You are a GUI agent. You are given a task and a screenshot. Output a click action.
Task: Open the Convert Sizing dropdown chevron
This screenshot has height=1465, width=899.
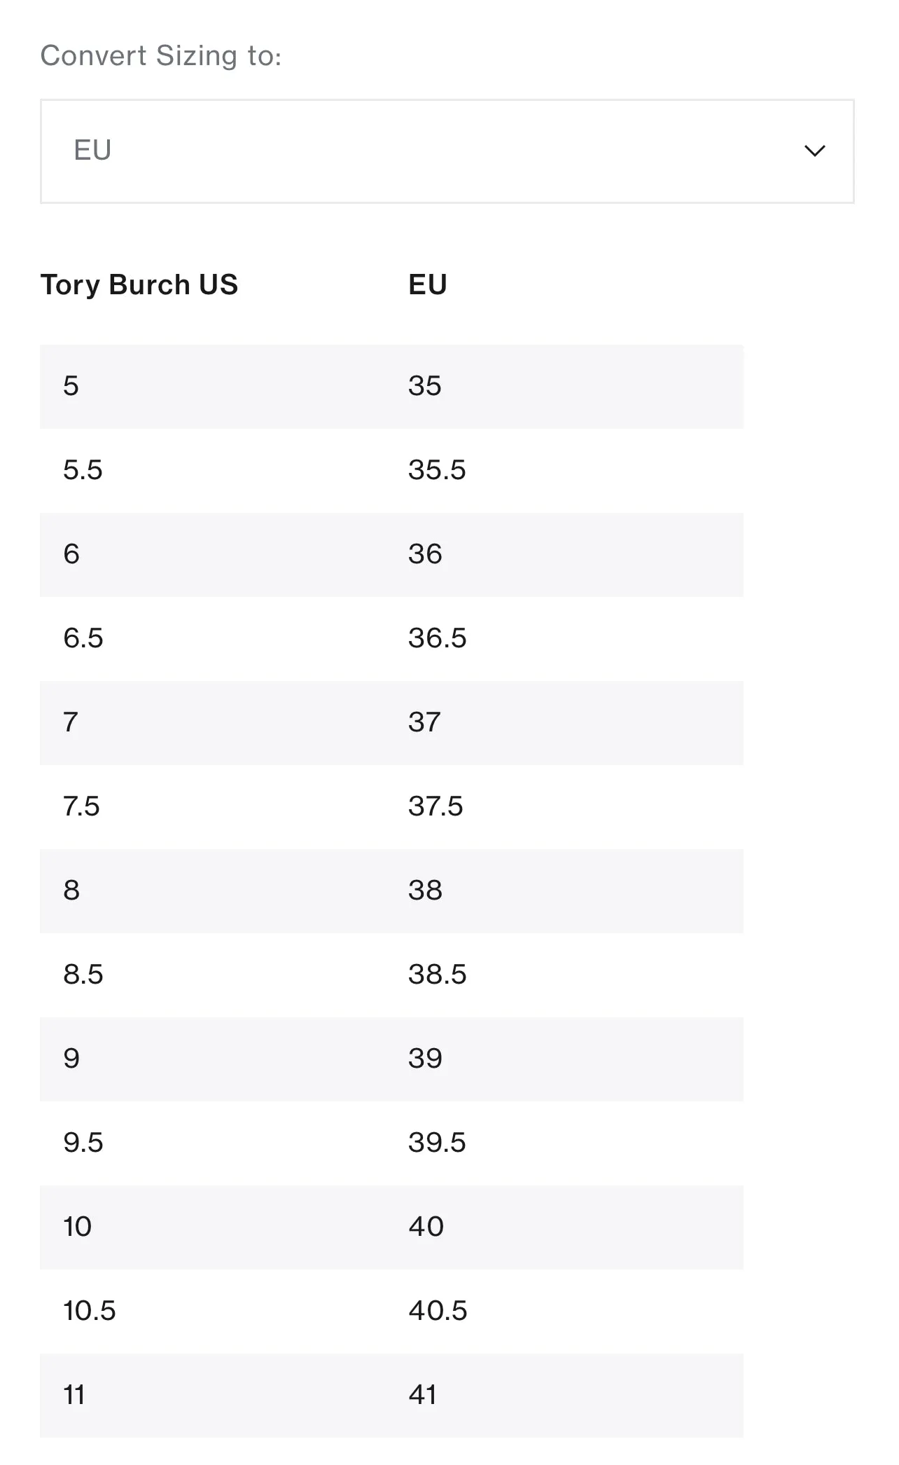814,151
